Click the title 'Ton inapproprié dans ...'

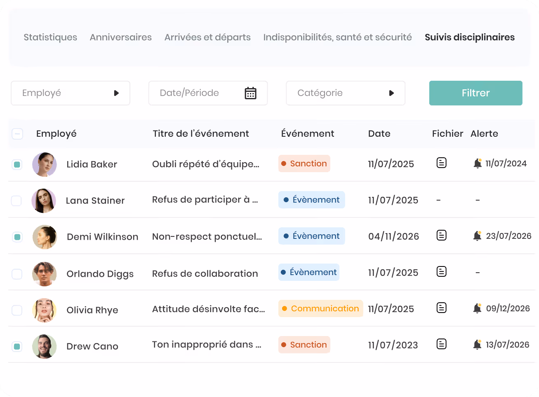point(207,345)
